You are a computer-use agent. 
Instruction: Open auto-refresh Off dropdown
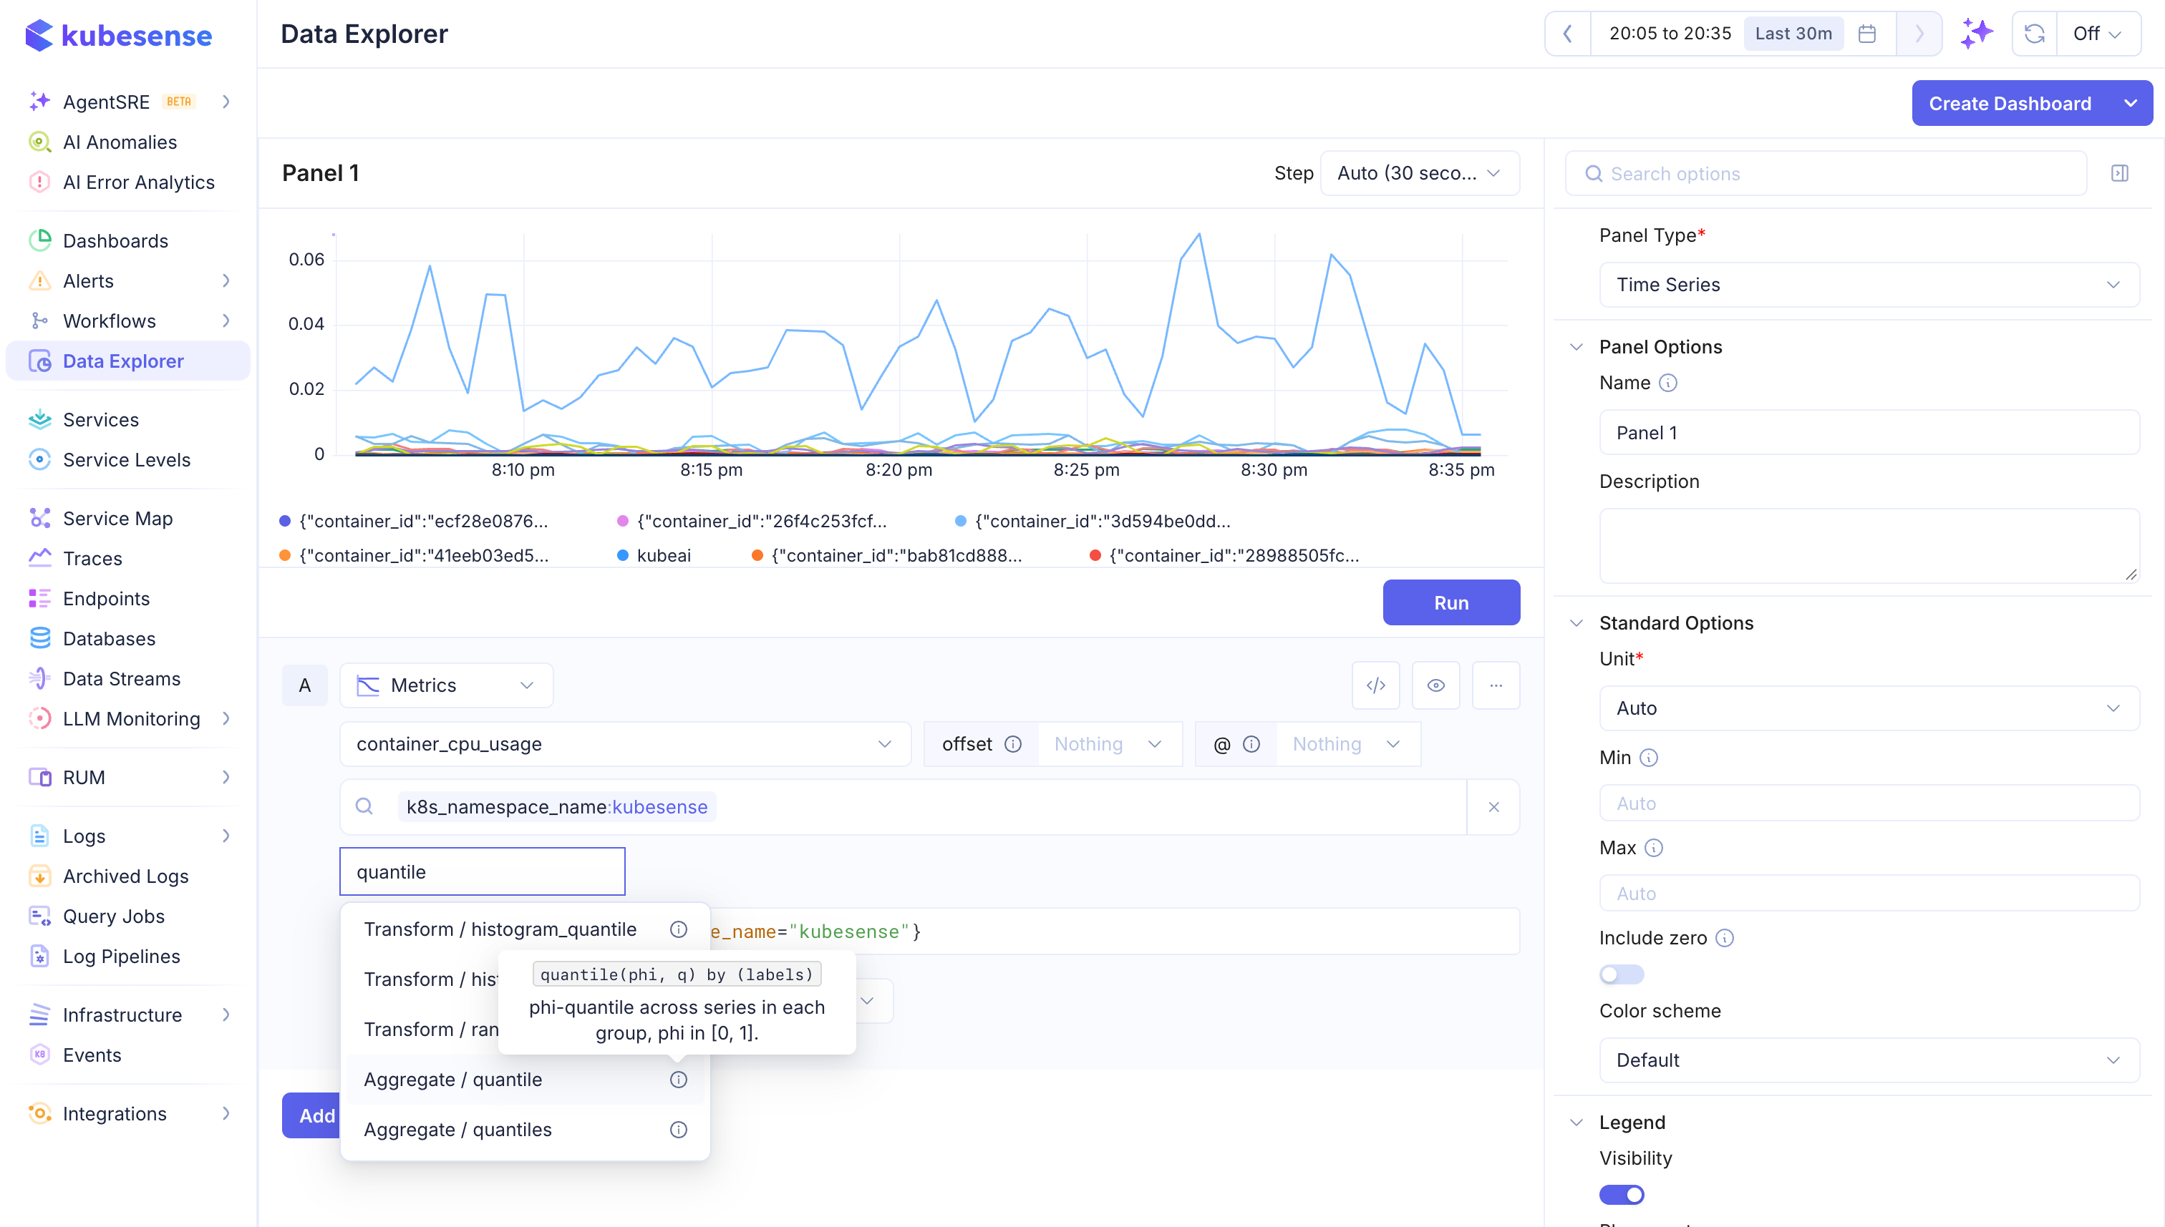tap(2098, 34)
